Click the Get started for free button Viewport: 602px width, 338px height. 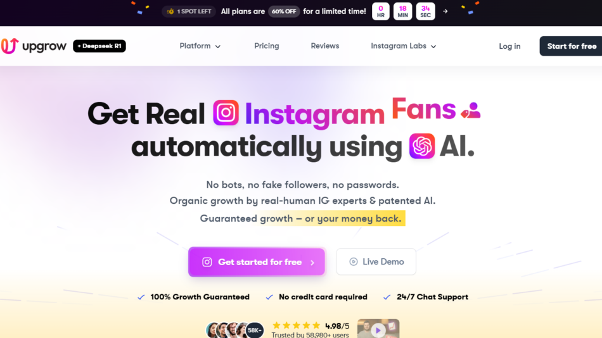click(257, 262)
